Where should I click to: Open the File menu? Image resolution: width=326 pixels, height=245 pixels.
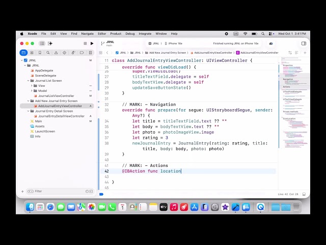43,34
